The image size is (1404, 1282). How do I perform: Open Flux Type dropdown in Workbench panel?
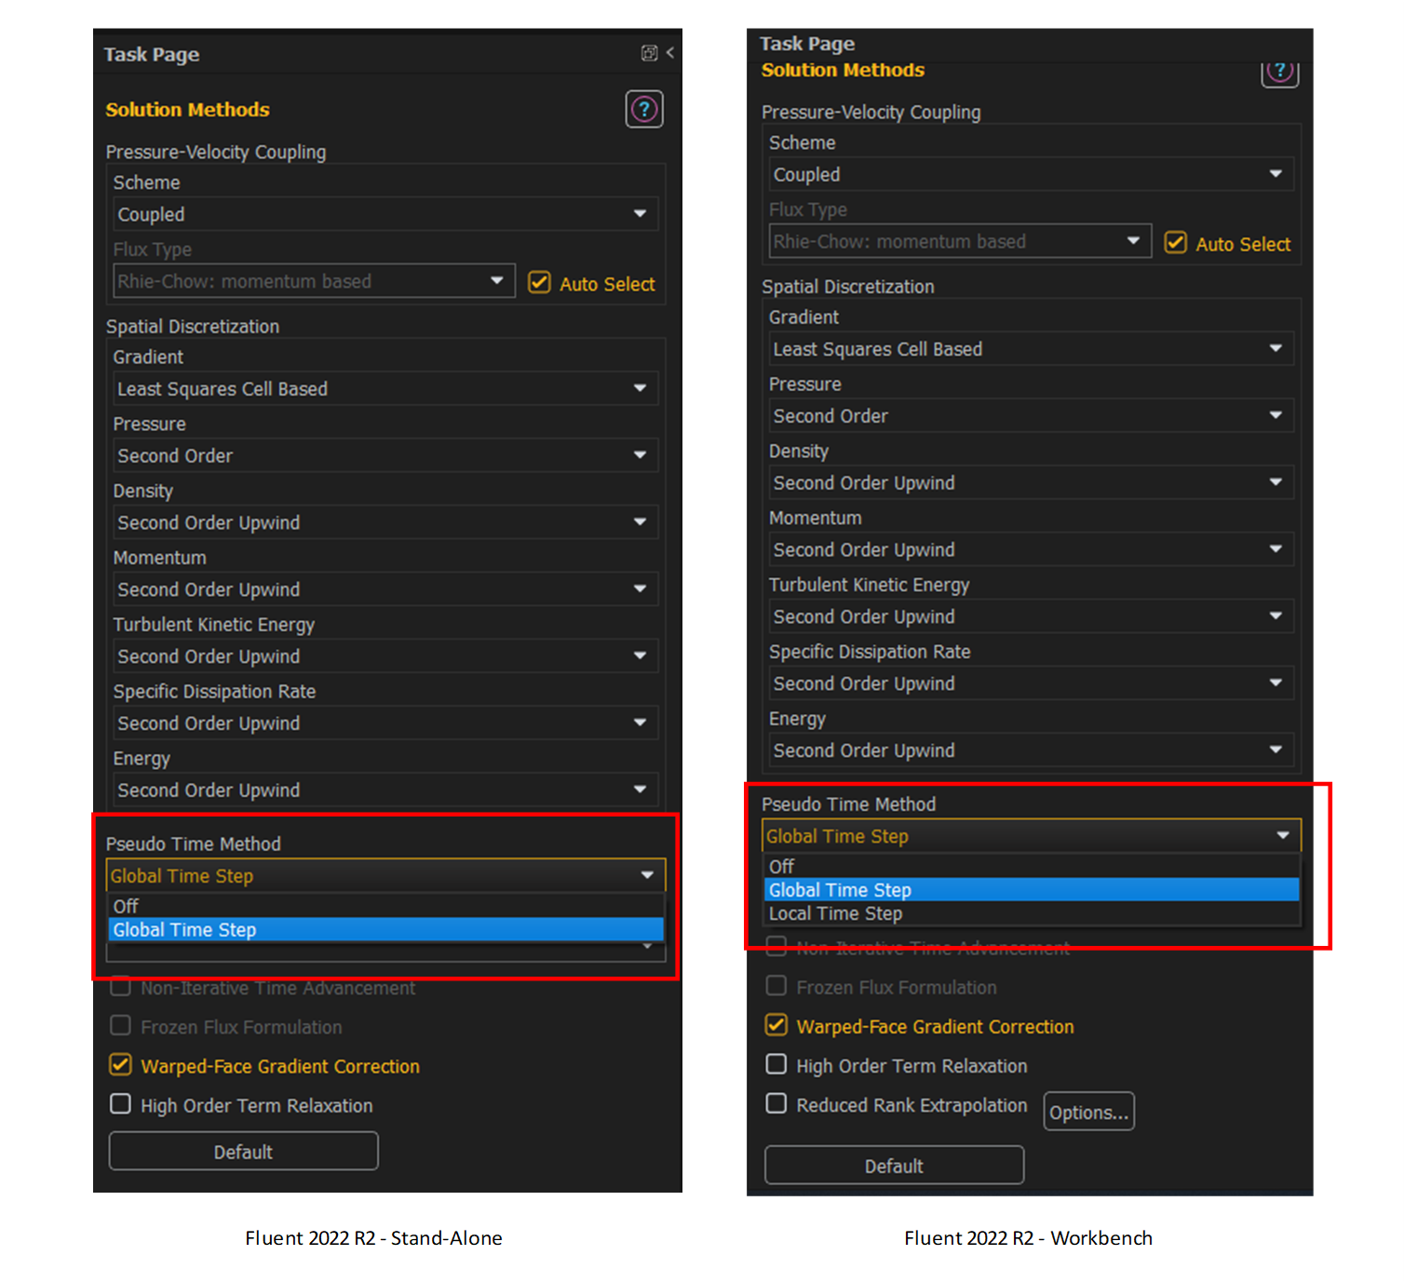[960, 241]
